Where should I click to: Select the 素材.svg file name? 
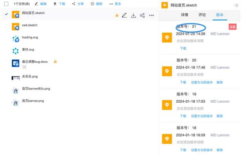pos(28,49)
